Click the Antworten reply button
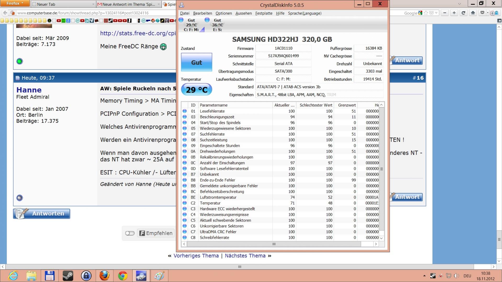This screenshot has width=502, height=282. (x=42, y=214)
